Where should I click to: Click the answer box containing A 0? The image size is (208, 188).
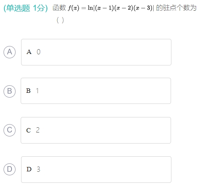coord(96,52)
